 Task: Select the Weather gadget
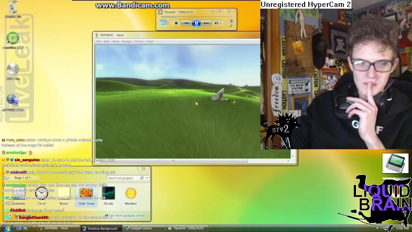(131, 197)
